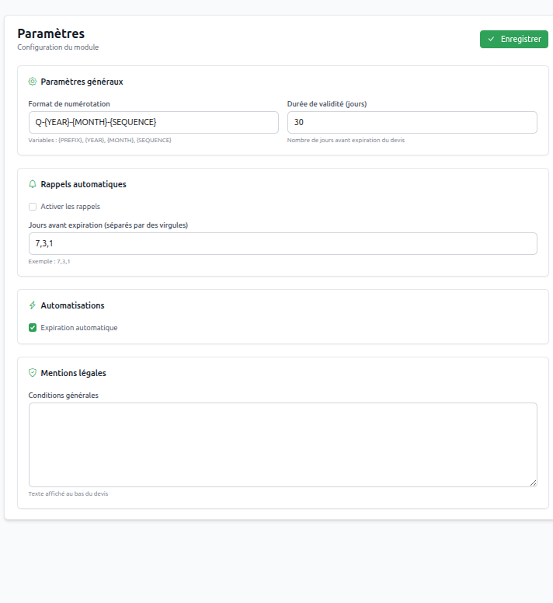Click the Activer les rappels label text
The image size is (553, 603).
[70, 207]
